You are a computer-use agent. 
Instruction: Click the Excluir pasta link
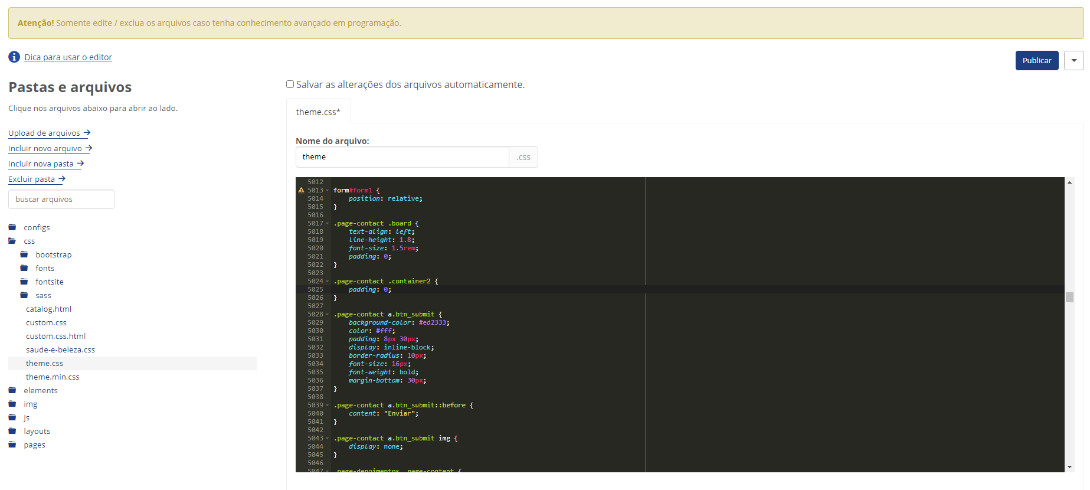[37, 179]
